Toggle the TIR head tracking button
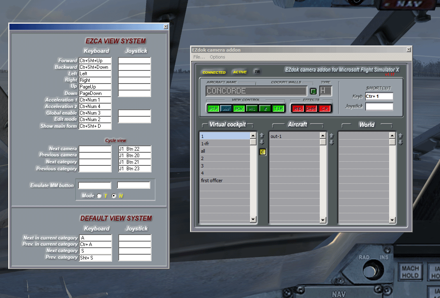The height and width of the screenshot is (298, 440). coord(278,108)
